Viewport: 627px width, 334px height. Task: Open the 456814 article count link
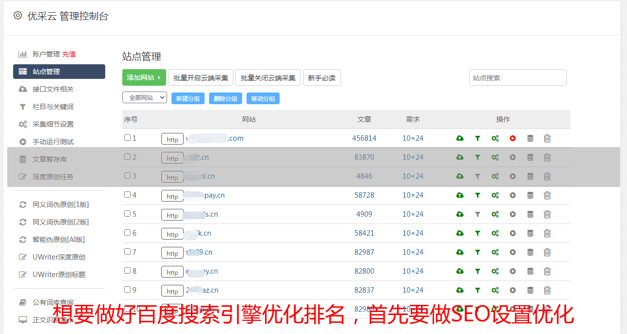point(364,138)
